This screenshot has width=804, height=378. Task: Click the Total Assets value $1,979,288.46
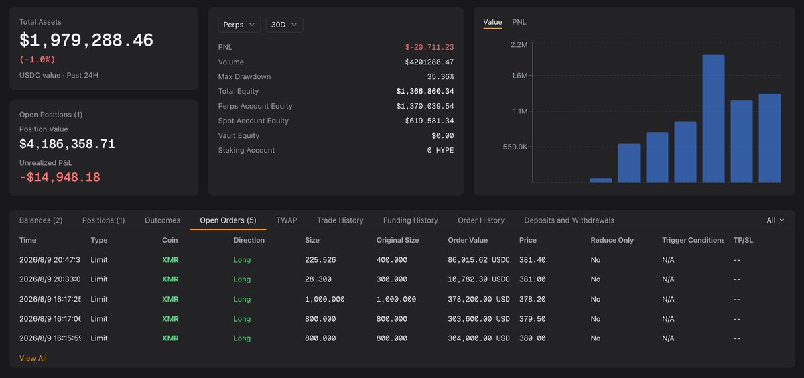click(86, 40)
